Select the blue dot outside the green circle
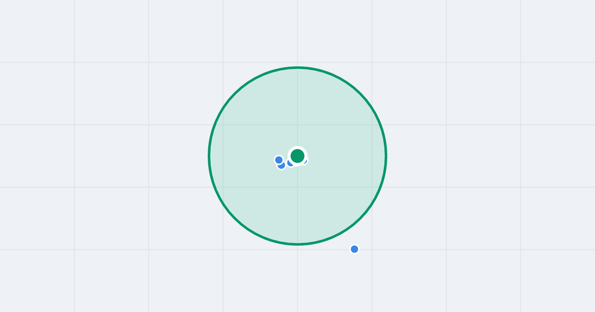Image resolution: width=595 pixels, height=312 pixels. coord(355,249)
